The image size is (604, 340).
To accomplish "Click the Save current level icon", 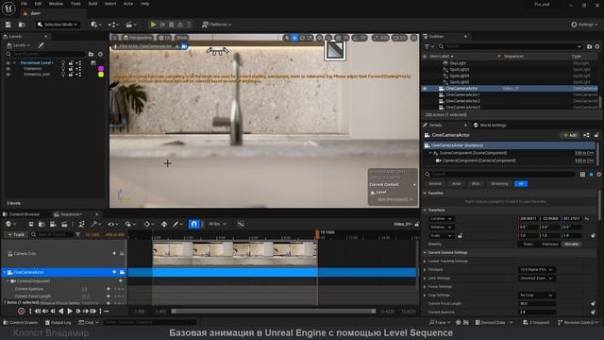I will coord(8,25).
